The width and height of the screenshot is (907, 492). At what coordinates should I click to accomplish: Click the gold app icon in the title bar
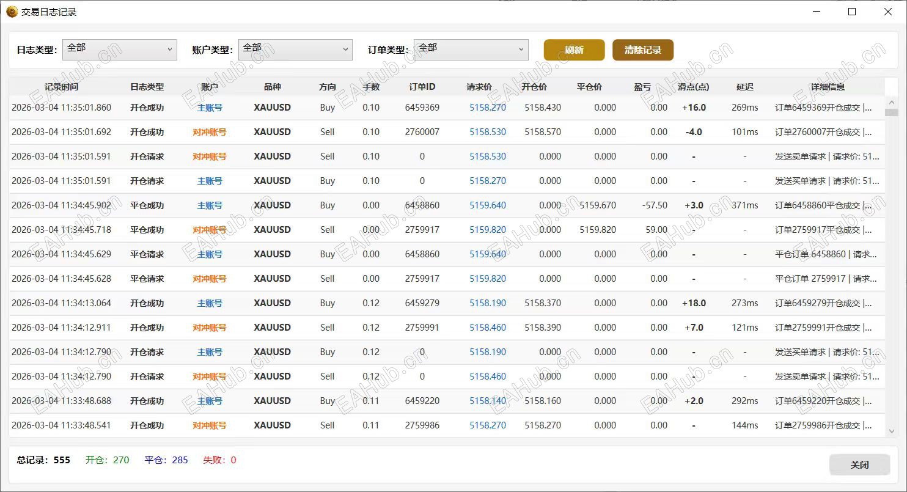(12, 12)
